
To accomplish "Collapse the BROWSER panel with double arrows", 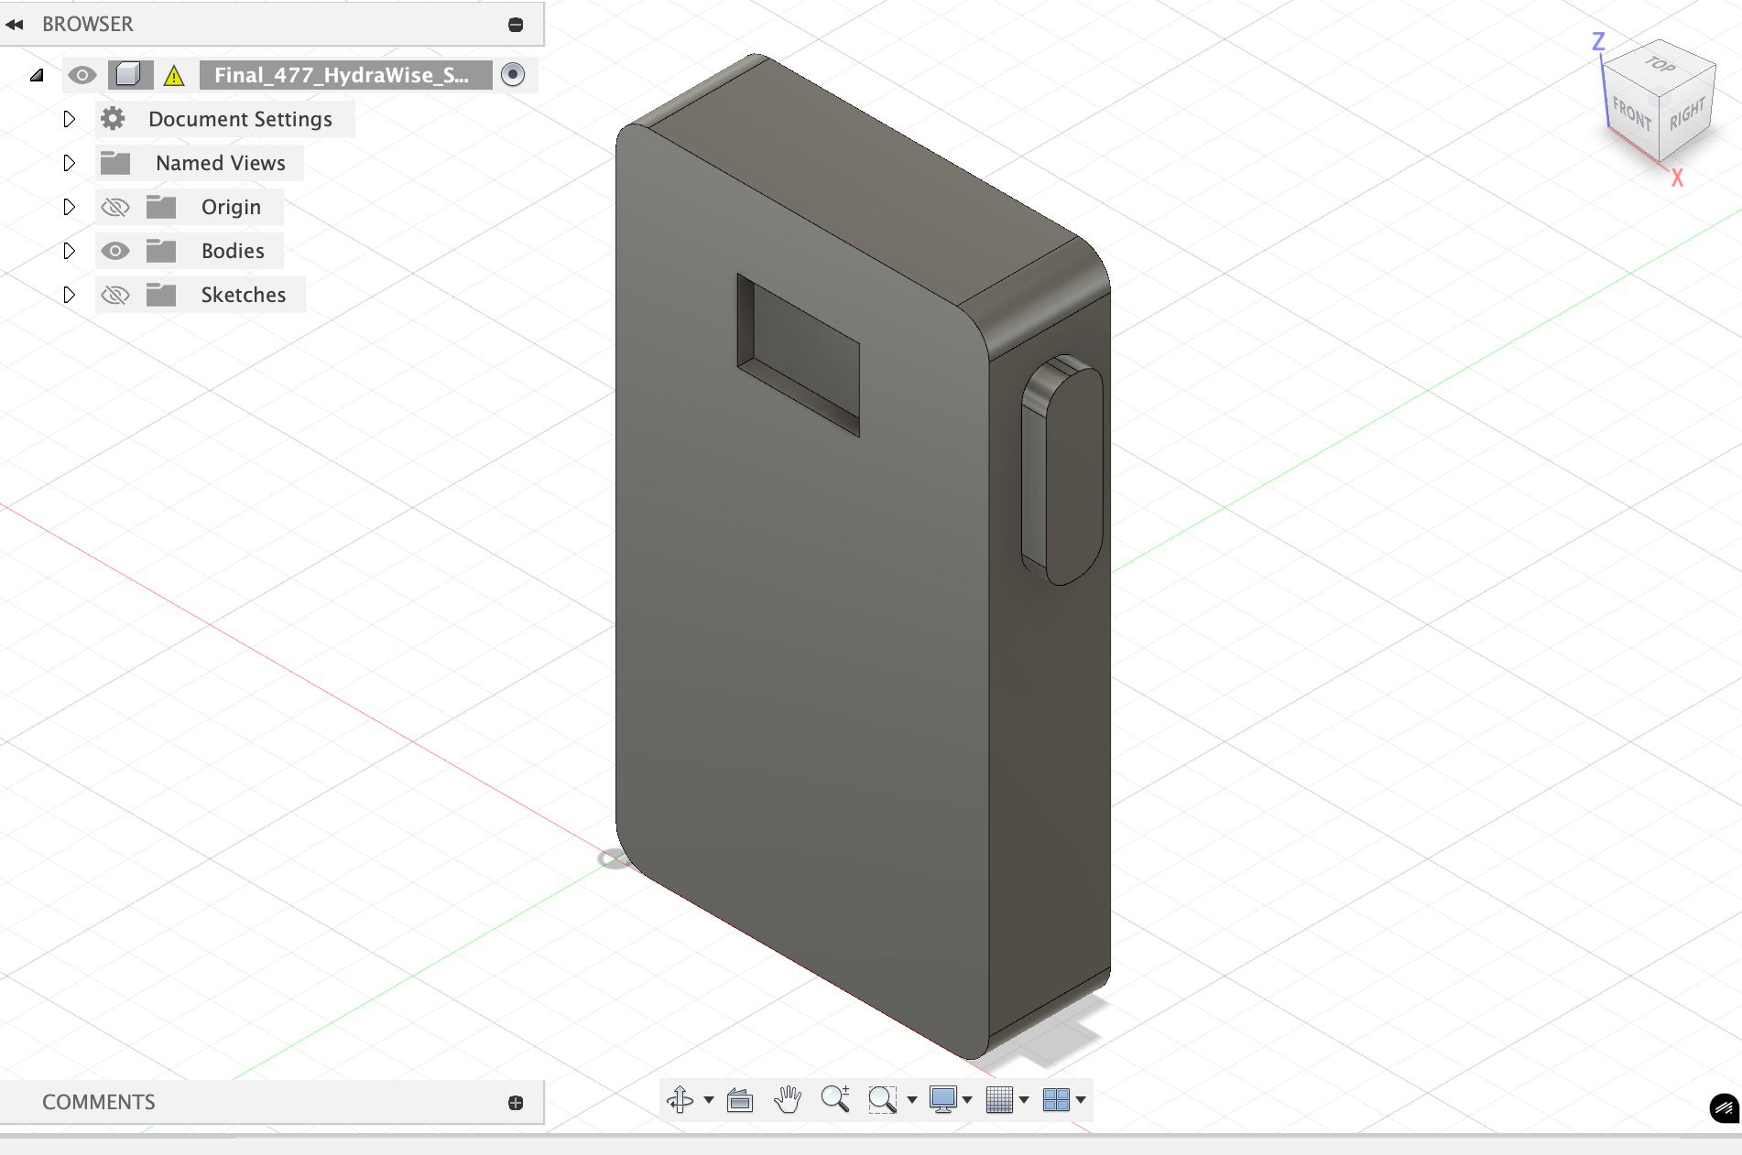I will click(x=14, y=24).
